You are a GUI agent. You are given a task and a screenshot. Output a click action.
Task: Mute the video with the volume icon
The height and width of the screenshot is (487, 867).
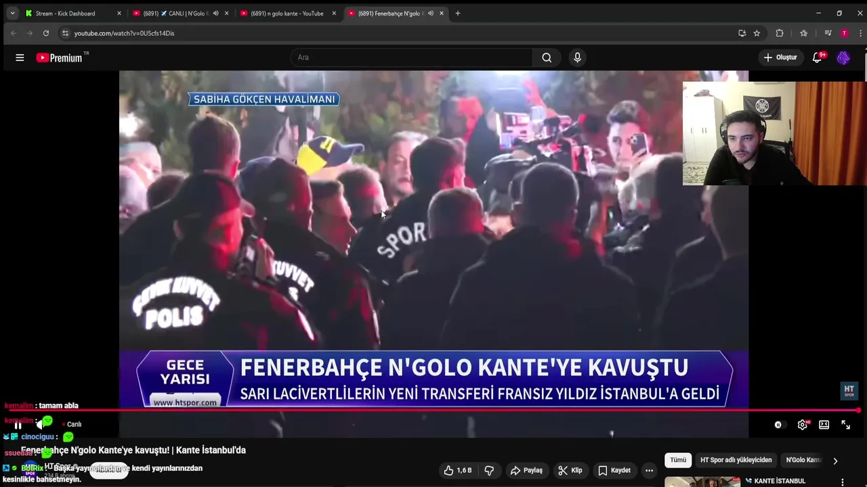[x=42, y=425]
